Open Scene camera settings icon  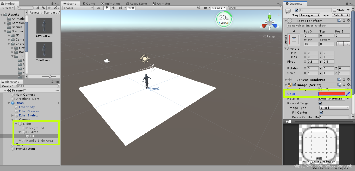pyautogui.click(x=207, y=8)
